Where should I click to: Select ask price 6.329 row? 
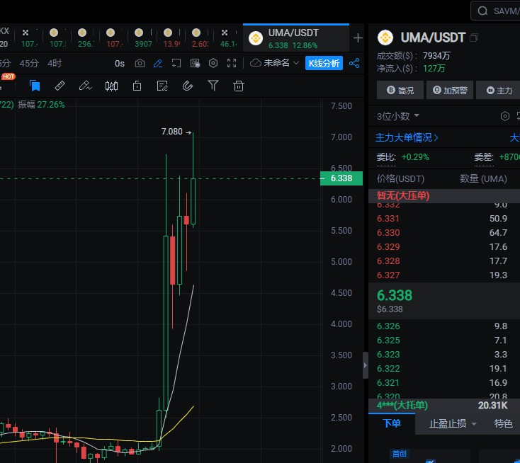point(444,247)
